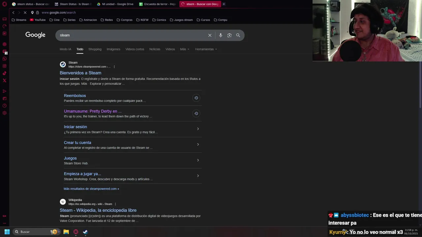This screenshot has height=237, width=422.
Task: Open the YouTube bookmark
Action: point(38,20)
